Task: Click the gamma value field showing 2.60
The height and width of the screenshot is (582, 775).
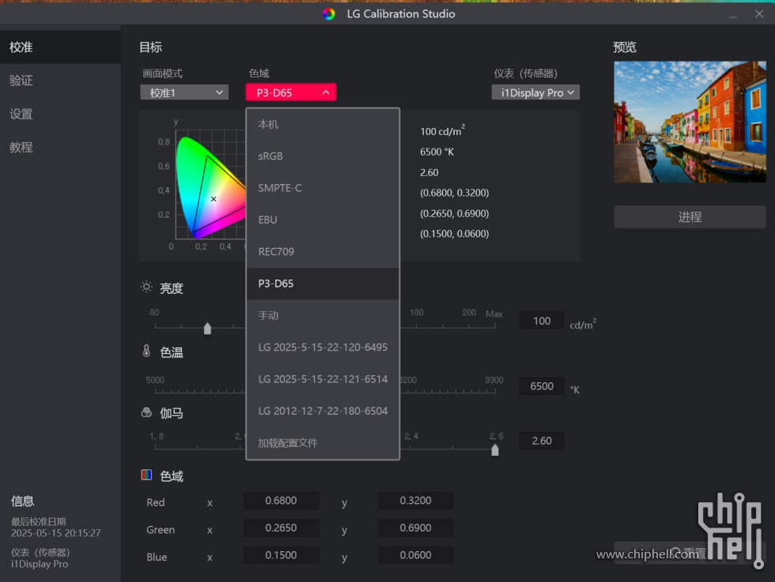Action: (x=542, y=441)
